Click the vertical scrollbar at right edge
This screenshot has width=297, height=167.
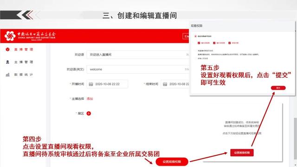click(x=295, y=138)
